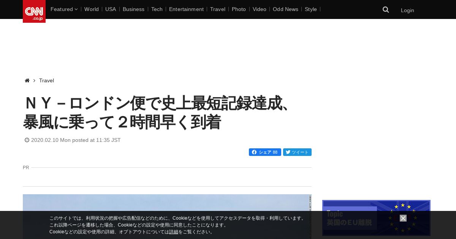Share article via Facebook シェア button
This screenshot has height=239, width=456.
(x=265, y=152)
